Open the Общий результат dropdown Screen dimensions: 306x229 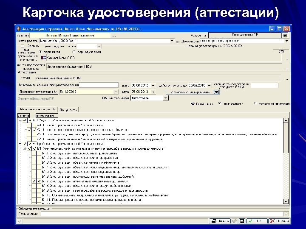166,98
